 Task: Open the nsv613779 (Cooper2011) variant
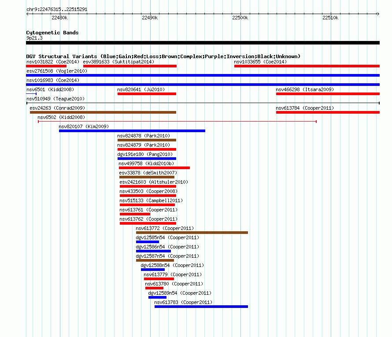click(173, 274)
